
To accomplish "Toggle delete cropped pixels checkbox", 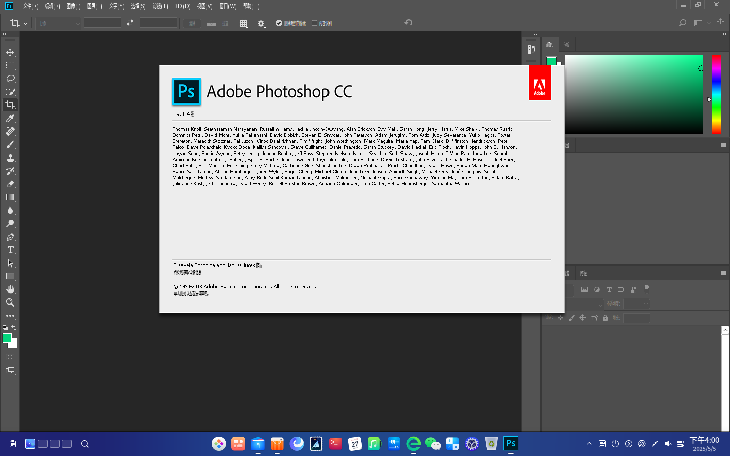I will pos(279,23).
